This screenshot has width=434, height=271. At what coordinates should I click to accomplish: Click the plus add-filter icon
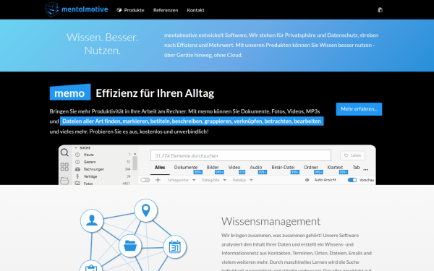158,180
